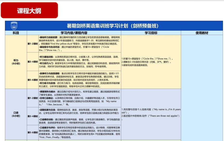Click the "口语 (6小时)" subject cell
Image resolution: width=224 pixels, height=141 pixels.
(16, 114)
